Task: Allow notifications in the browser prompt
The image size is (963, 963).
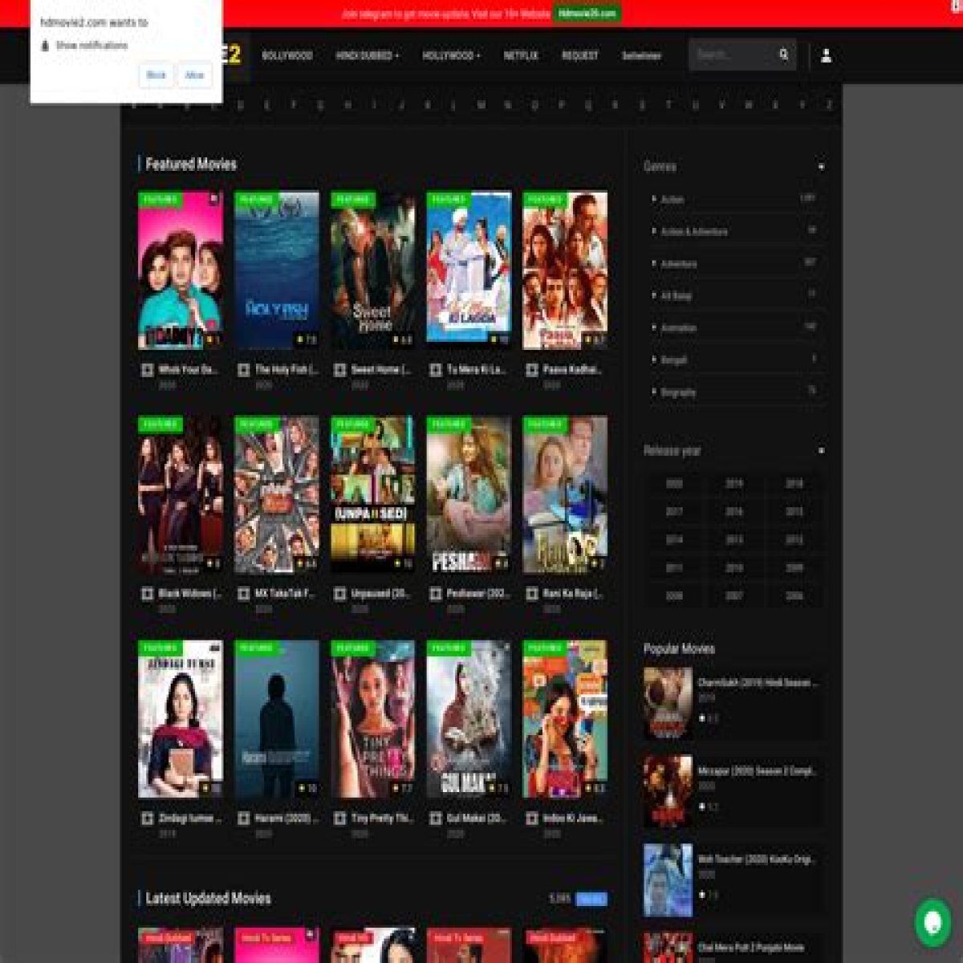Action: click(195, 75)
